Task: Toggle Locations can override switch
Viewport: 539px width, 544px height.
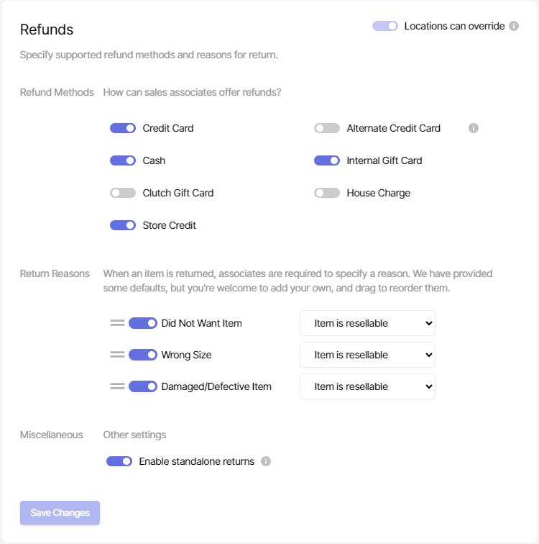Action: tap(385, 26)
